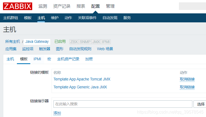This screenshot has width=206, height=117.
Task: Go to 自动发现 submenu
Action: tap(110, 18)
